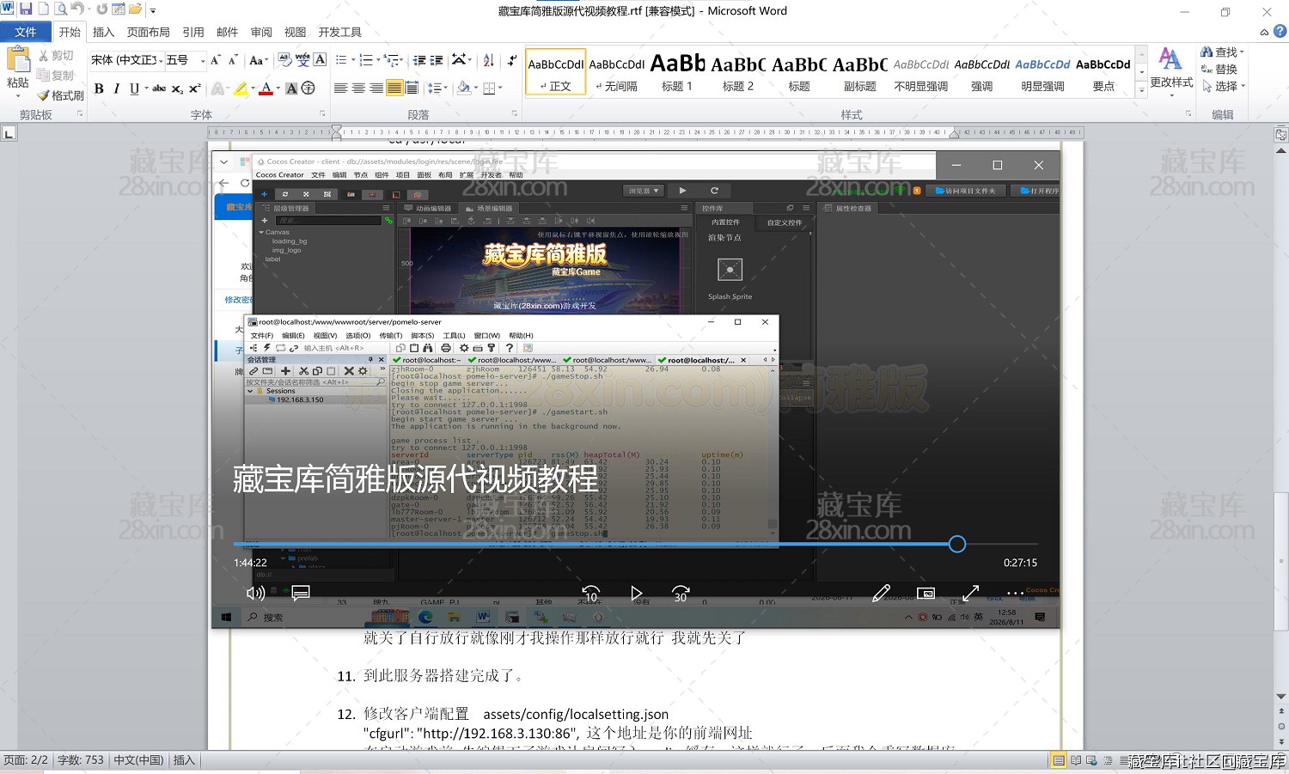Open the shading paint bucket color
This screenshot has height=774, width=1289.
(x=464, y=88)
